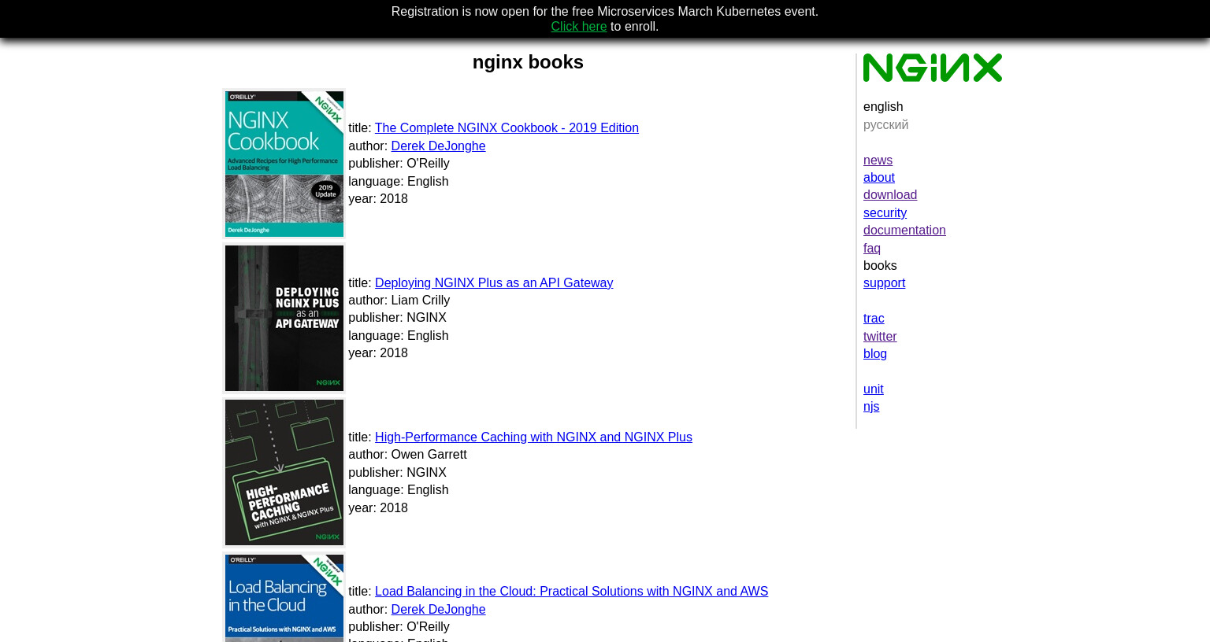This screenshot has width=1210, height=642.
Task: Open the trac link
Action: click(x=874, y=318)
